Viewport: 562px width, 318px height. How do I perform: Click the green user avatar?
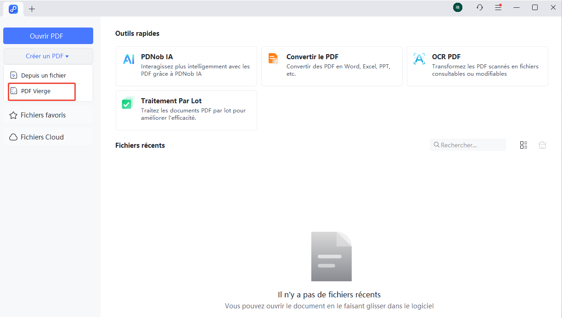pos(457,7)
